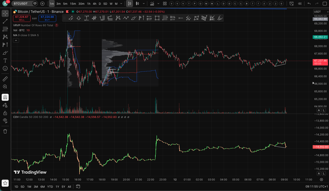Toggle Lock all drawings
329x191 pixels.
coord(5,113)
